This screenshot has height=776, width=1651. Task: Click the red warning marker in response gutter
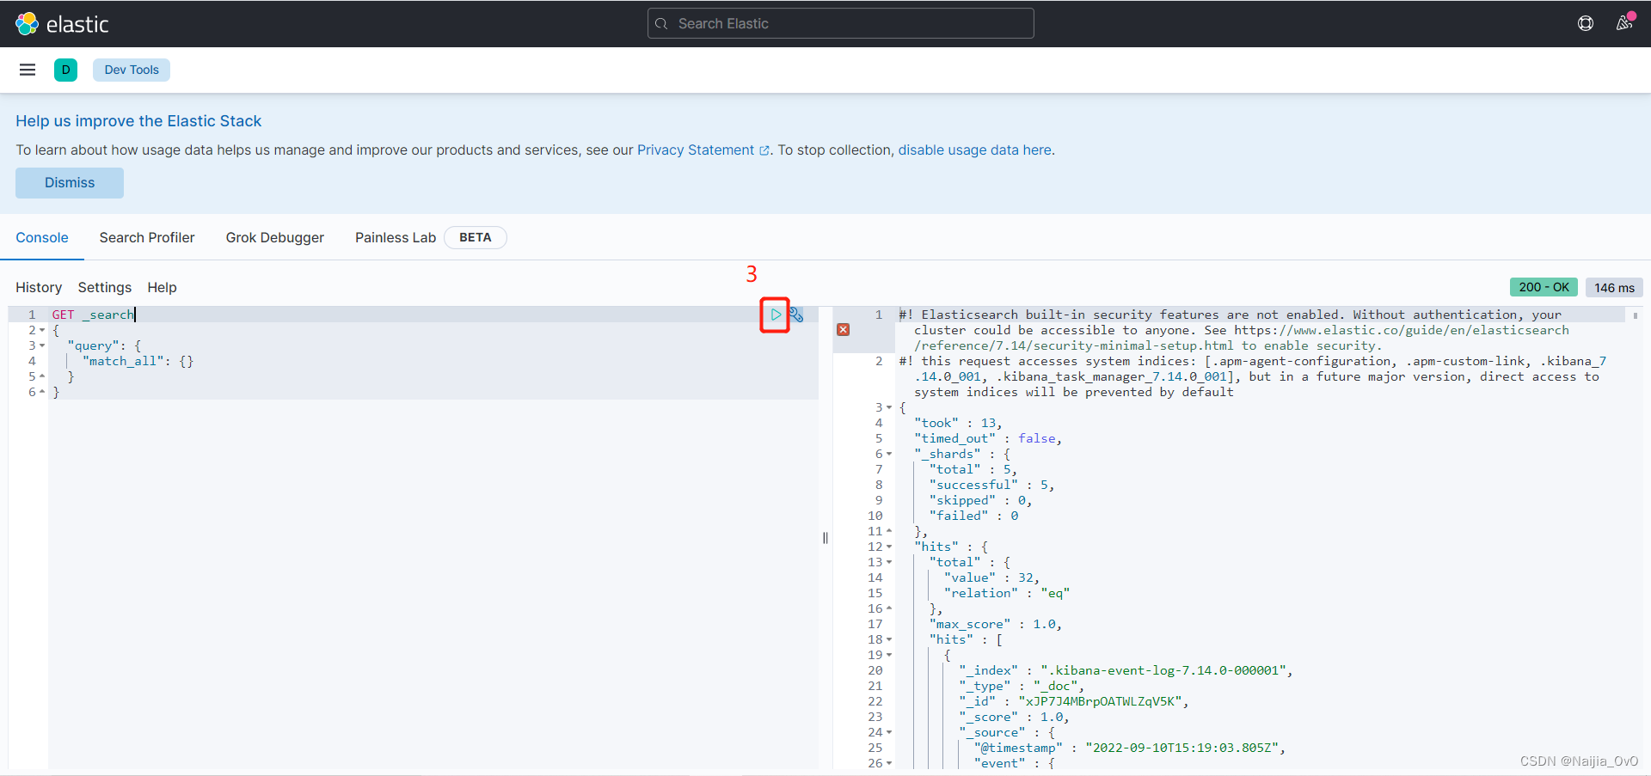click(x=844, y=330)
